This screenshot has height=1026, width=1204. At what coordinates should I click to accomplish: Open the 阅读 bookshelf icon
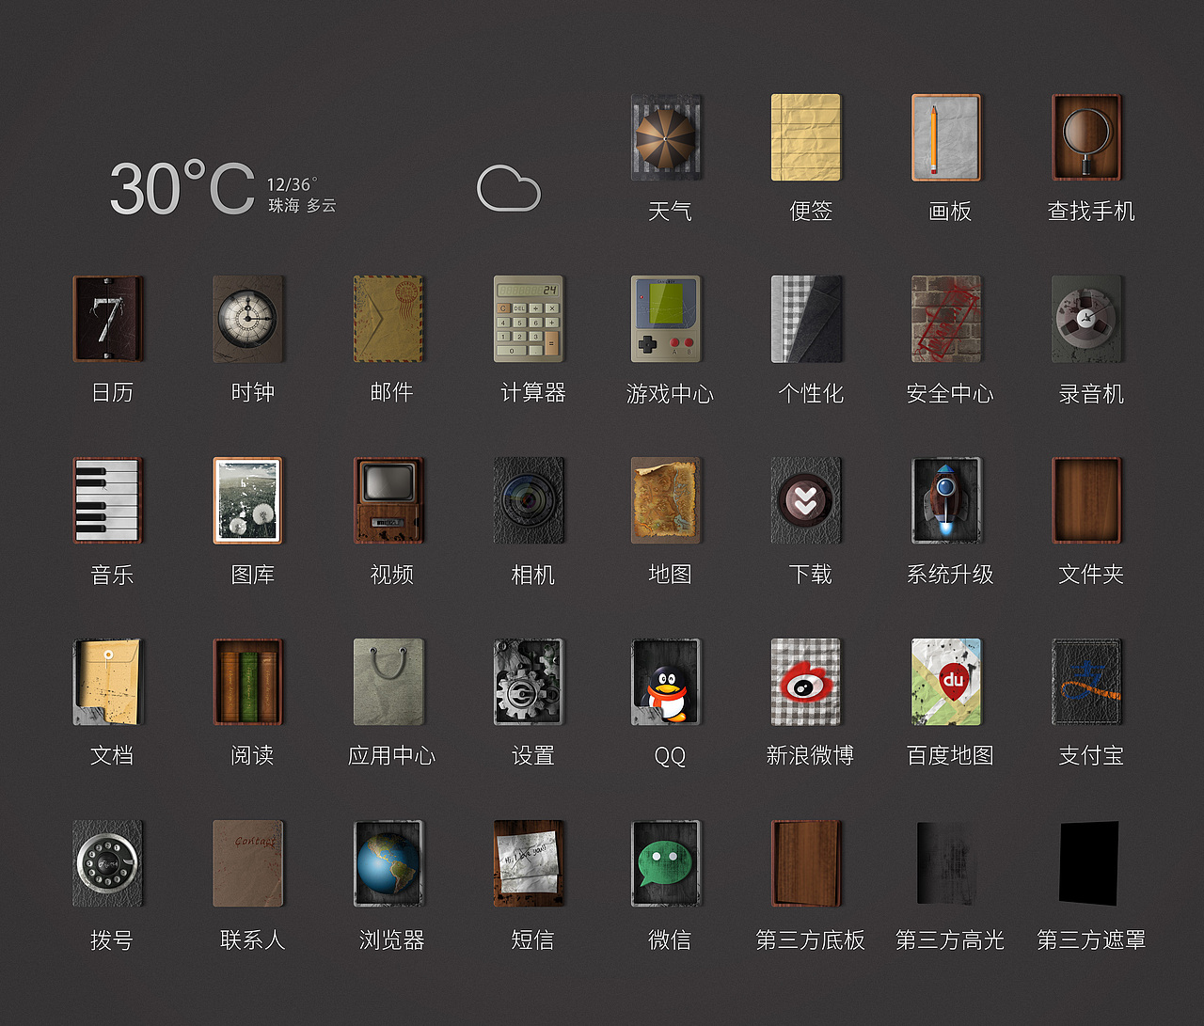248,682
